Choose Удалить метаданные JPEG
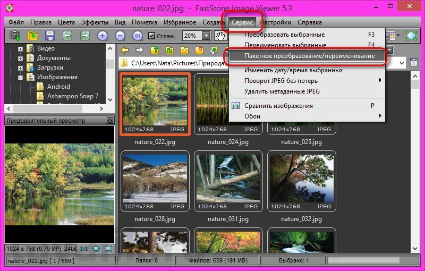 point(308,91)
